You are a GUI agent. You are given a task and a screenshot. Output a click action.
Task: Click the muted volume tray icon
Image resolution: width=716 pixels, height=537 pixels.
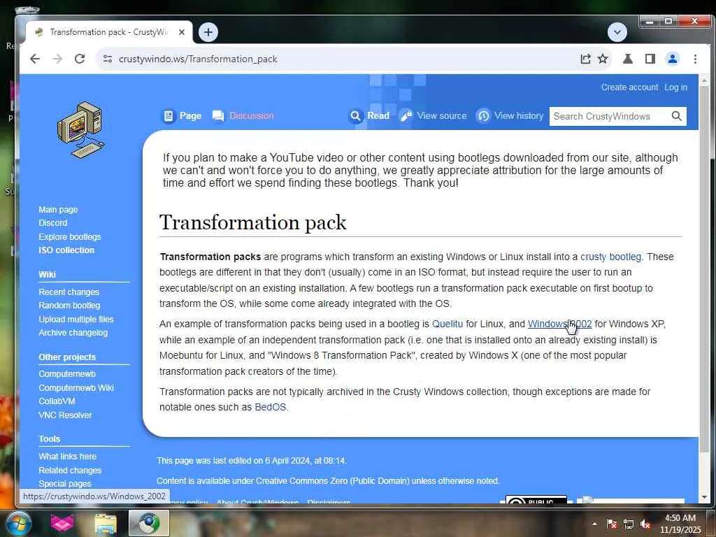645,524
